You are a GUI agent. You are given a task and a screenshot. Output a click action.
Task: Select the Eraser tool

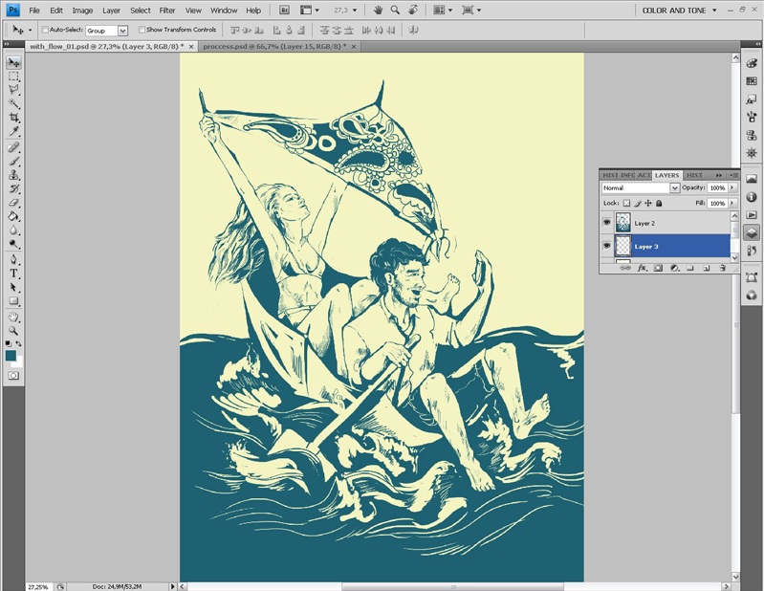click(x=13, y=203)
